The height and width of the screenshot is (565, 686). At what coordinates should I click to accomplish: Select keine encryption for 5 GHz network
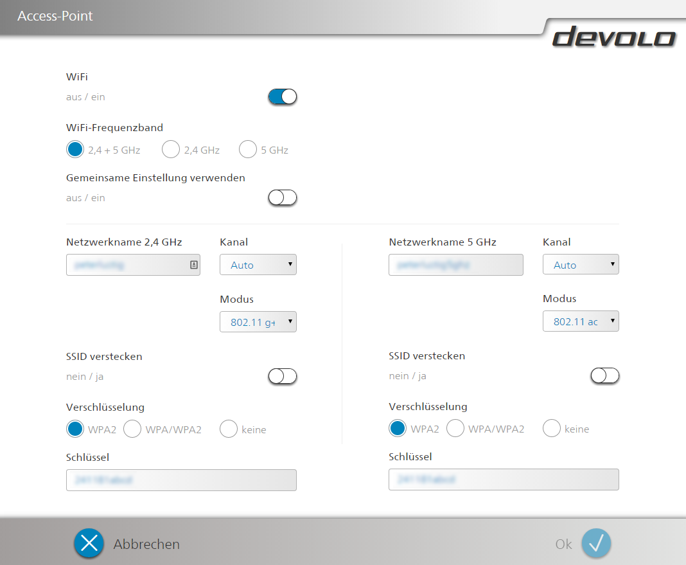(552, 429)
